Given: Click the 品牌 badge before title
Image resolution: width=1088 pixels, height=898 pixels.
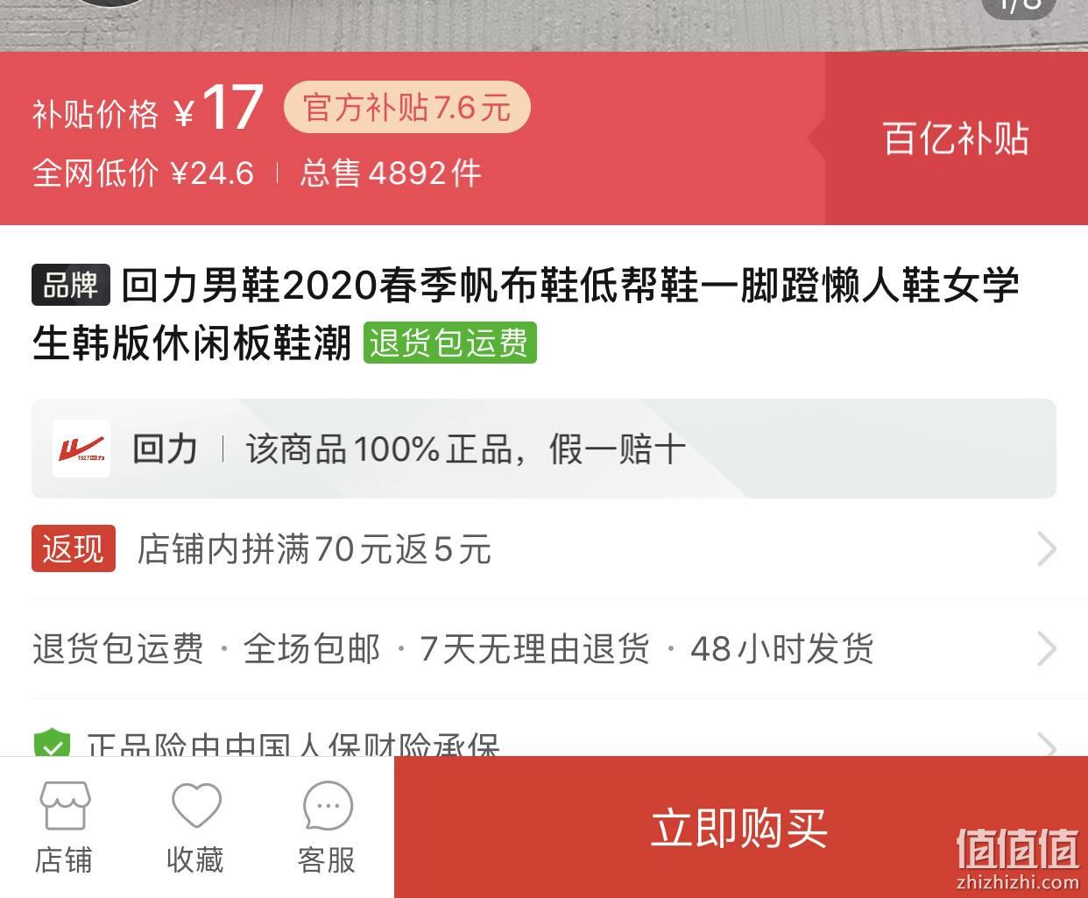Looking at the screenshot, I should [x=71, y=285].
